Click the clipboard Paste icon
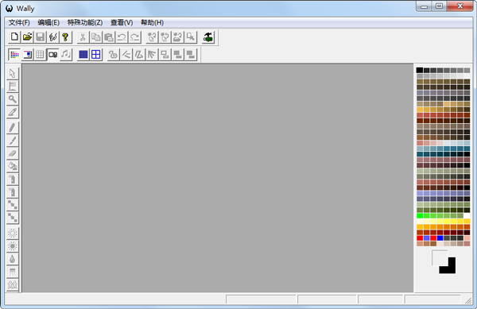Viewport: 477px width, 309px height. click(x=109, y=37)
